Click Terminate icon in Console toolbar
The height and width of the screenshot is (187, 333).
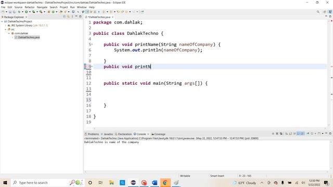273,133
